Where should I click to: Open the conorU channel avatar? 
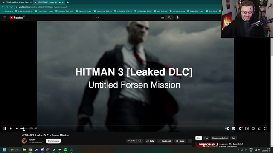24,141
